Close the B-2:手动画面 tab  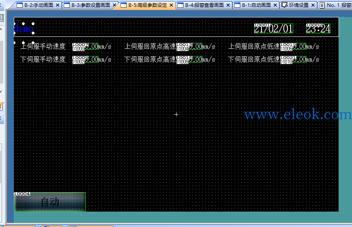pyautogui.click(x=58, y=5)
